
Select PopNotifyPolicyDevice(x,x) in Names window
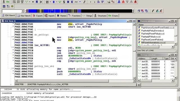(152, 31)
